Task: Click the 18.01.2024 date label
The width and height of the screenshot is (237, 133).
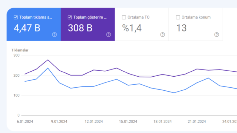Action: pos(163,122)
